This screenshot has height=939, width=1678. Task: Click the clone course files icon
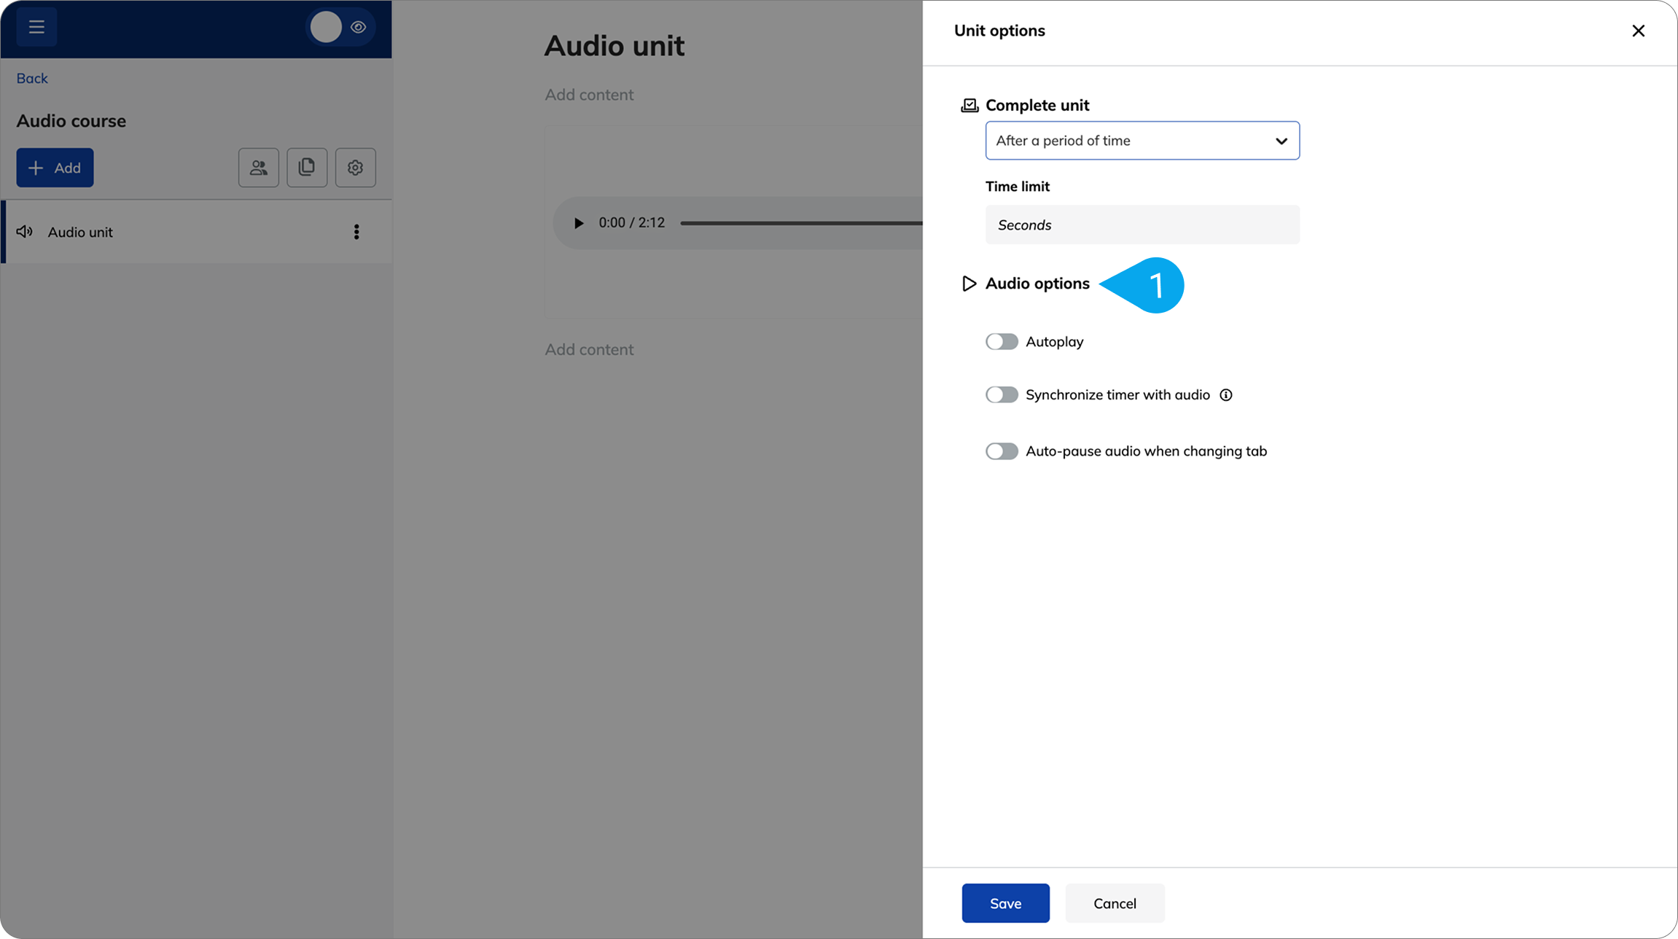tap(307, 168)
